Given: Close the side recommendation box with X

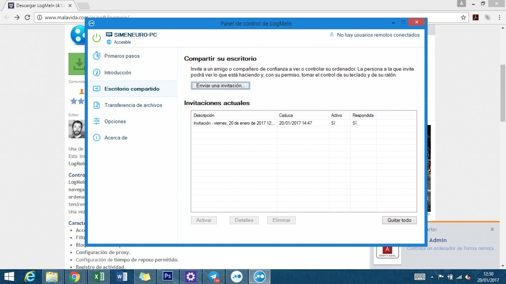Looking at the screenshot, I should click(492, 229).
